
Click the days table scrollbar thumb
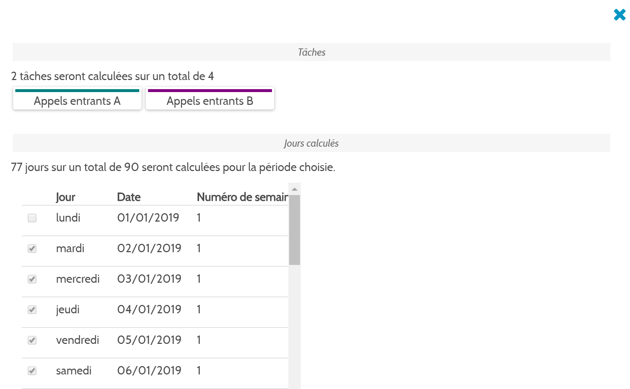[295, 230]
